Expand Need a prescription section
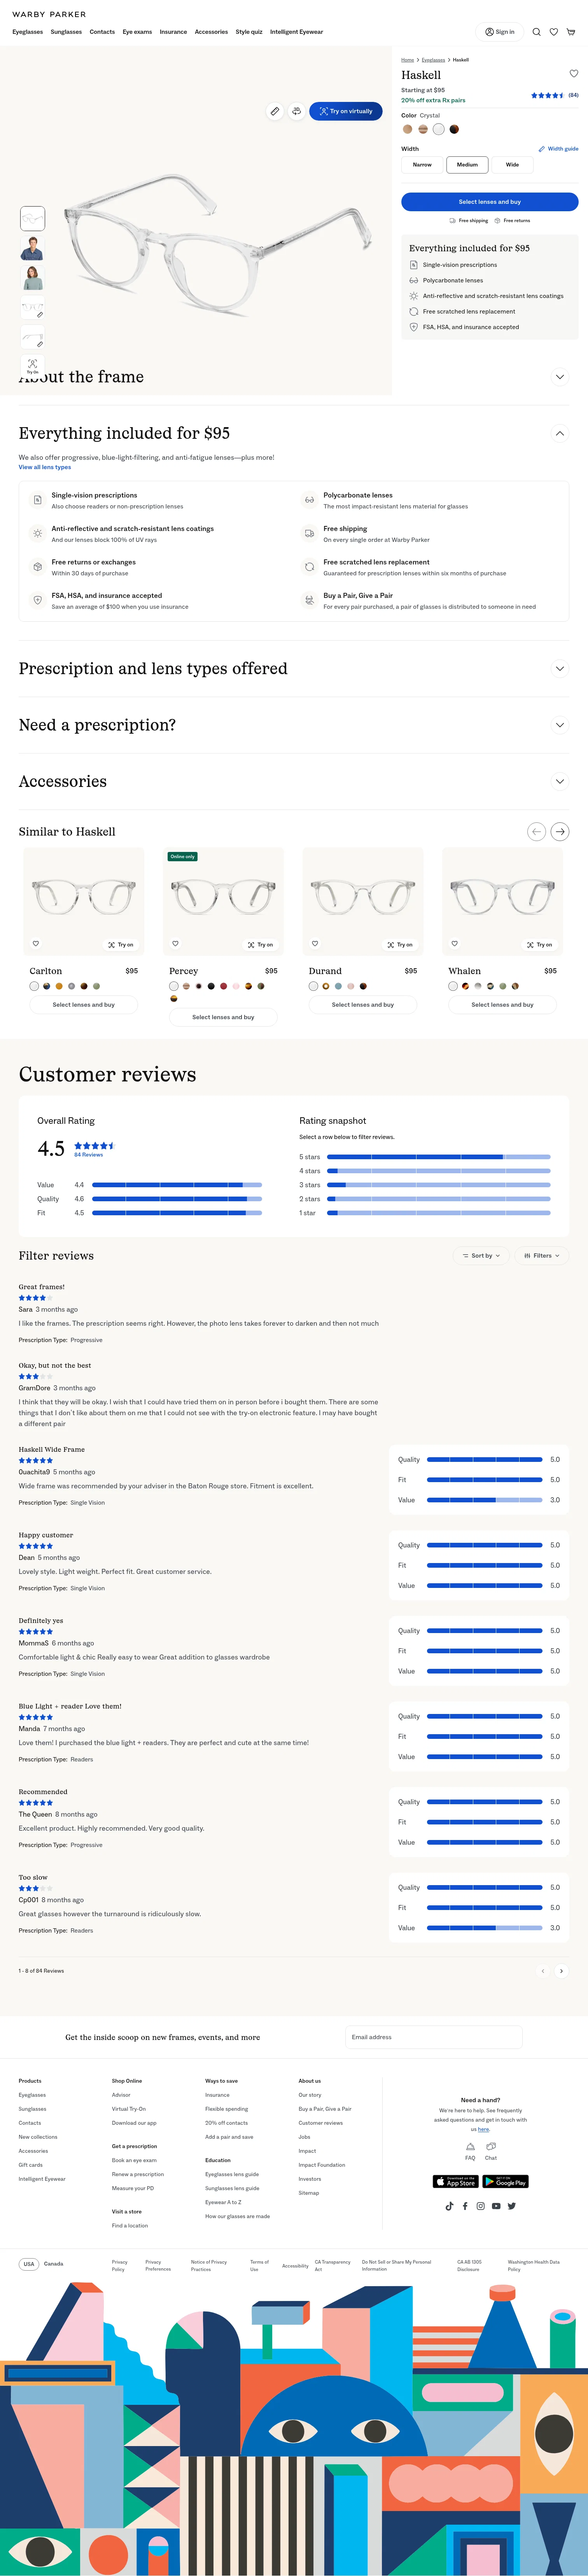 [x=560, y=725]
